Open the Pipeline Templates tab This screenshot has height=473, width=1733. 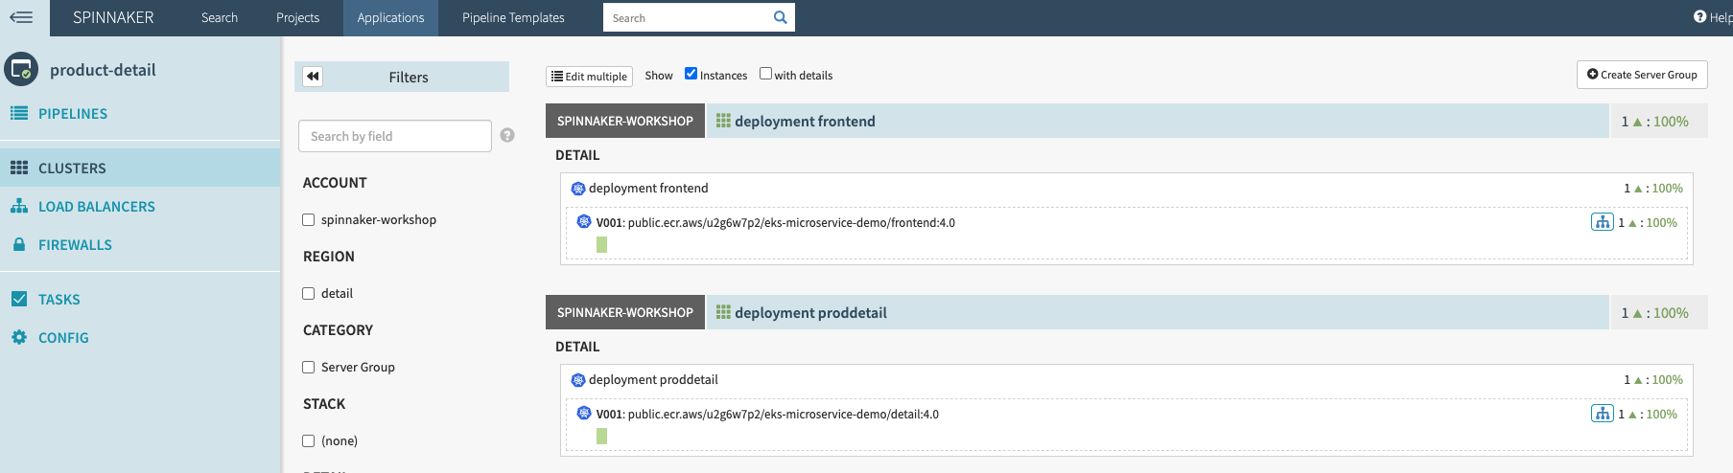click(513, 17)
